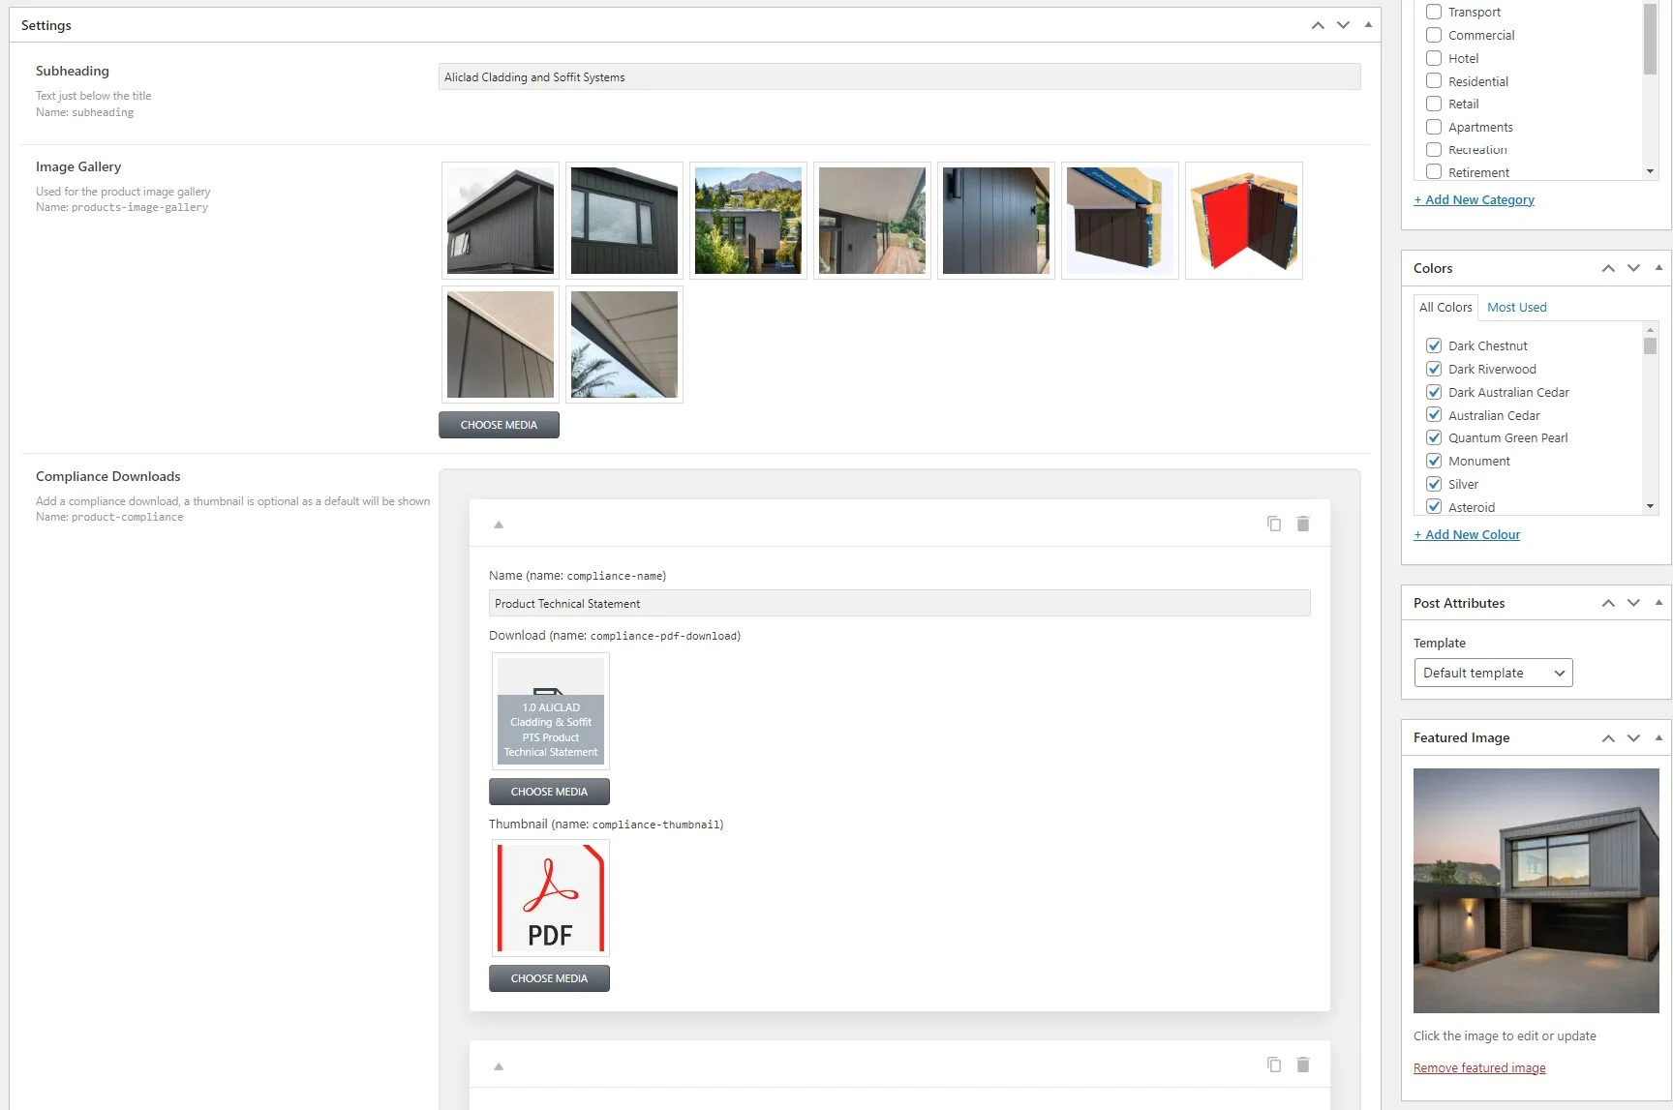Duplicate the second compliance download item
Image resolution: width=1673 pixels, height=1110 pixels.
click(x=1274, y=1065)
